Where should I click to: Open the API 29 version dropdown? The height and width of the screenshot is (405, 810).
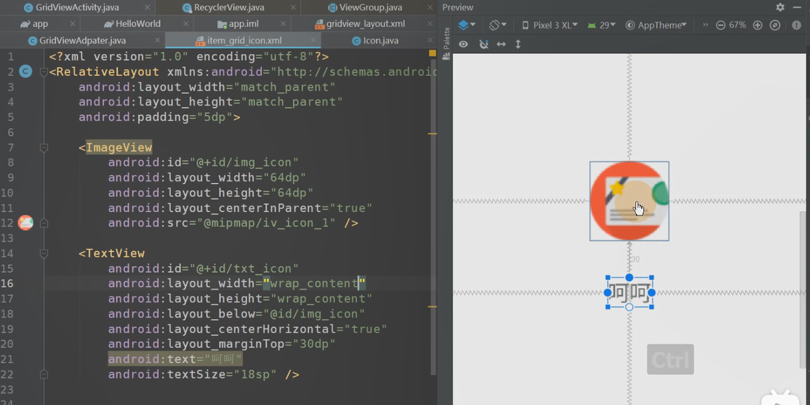pos(602,25)
